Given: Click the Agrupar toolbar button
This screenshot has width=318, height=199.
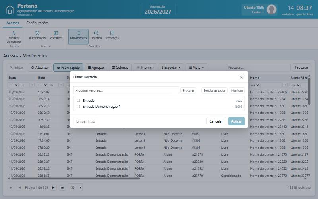Looking at the screenshot, I should pyautogui.click(x=96, y=68).
